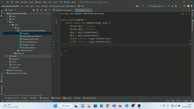Image resolution: width=194 pixels, height=109 pixels.
Task: Expand the .mvn folder
Action: click(7, 19)
